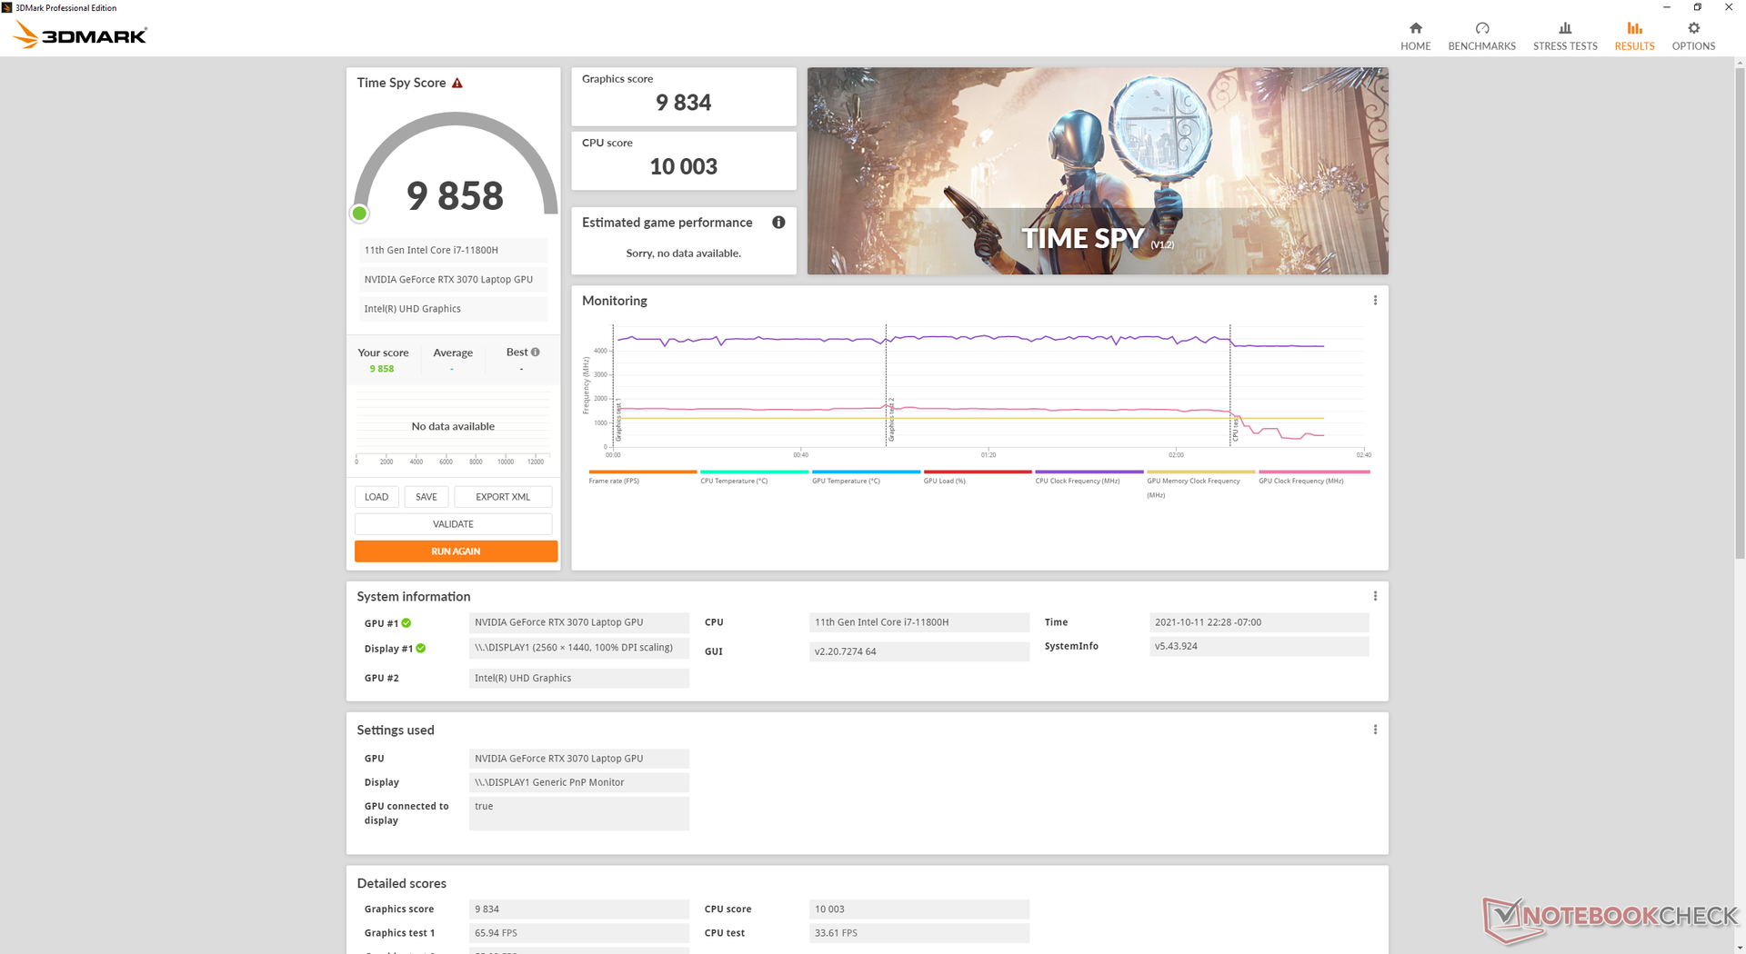
Task: Click the Display #1 green check icon
Action: click(421, 649)
